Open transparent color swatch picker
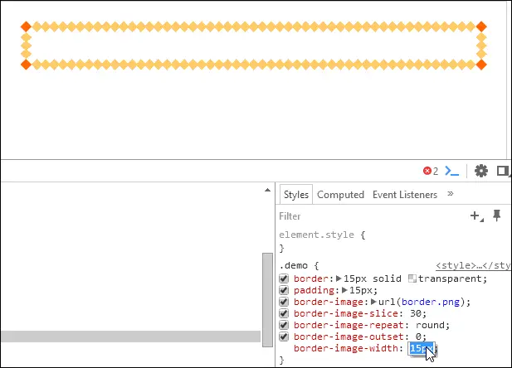 (x=412, y=278)
